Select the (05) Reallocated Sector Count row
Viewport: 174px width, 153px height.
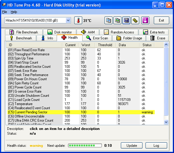click(x=81, y=67)
